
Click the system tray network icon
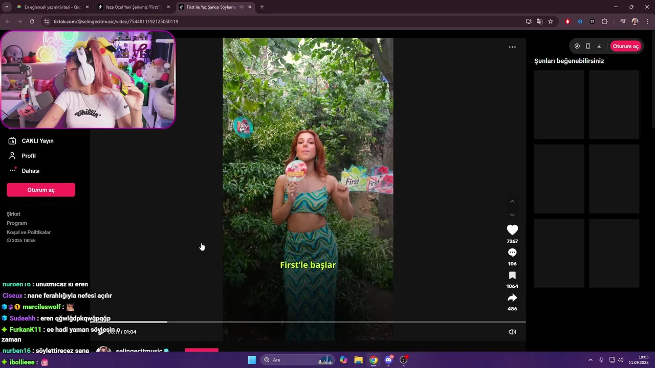pos(612,360)
